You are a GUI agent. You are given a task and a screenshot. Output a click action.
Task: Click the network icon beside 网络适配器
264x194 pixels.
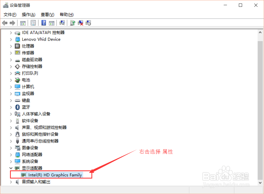click(x=17, y=155)
